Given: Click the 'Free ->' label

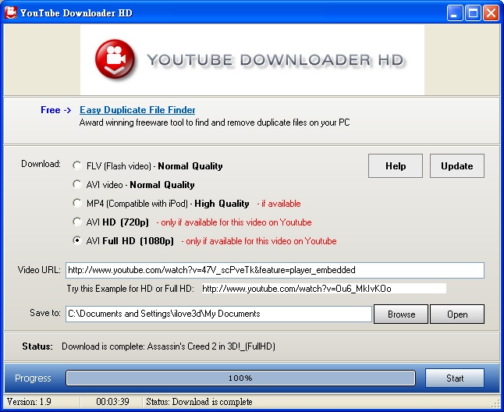Looking at the screenshot, I should 55,110.
